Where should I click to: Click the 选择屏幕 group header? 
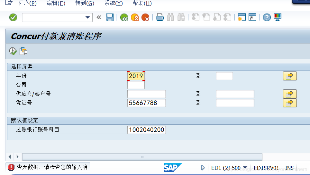pos(22,66)
